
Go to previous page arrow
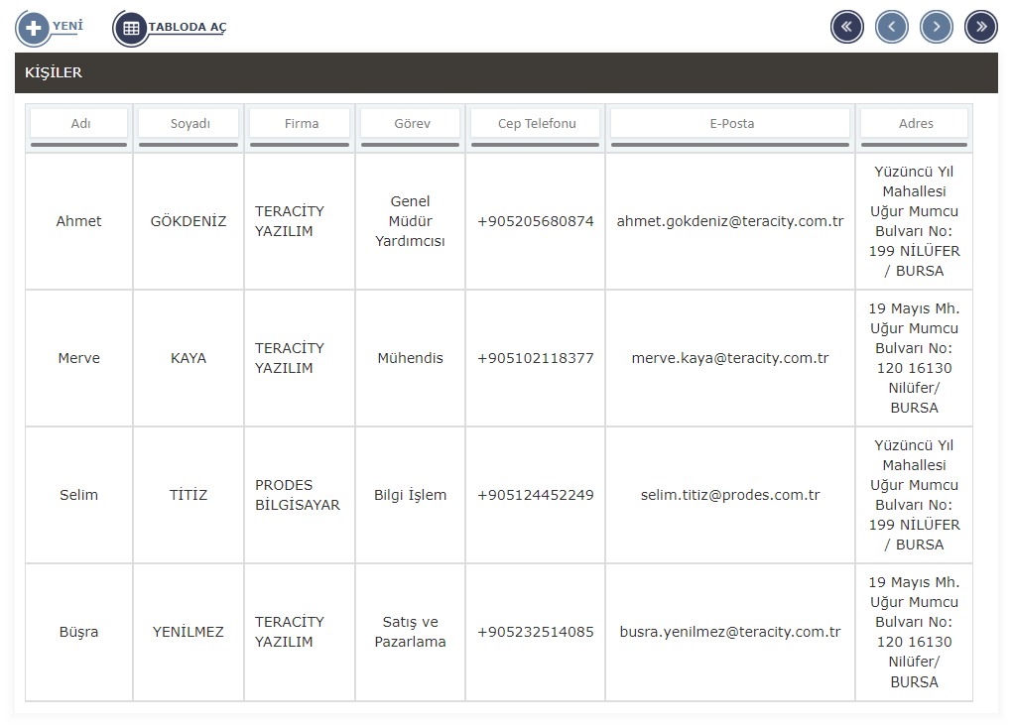pos(891,27)
